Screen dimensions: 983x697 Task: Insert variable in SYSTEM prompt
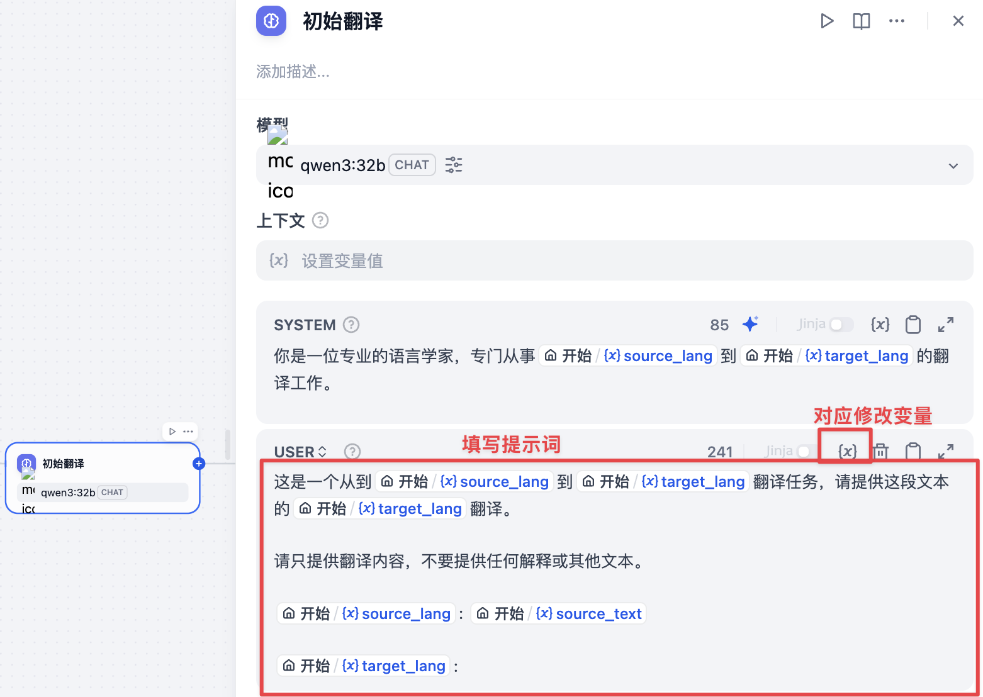(880, 325)
